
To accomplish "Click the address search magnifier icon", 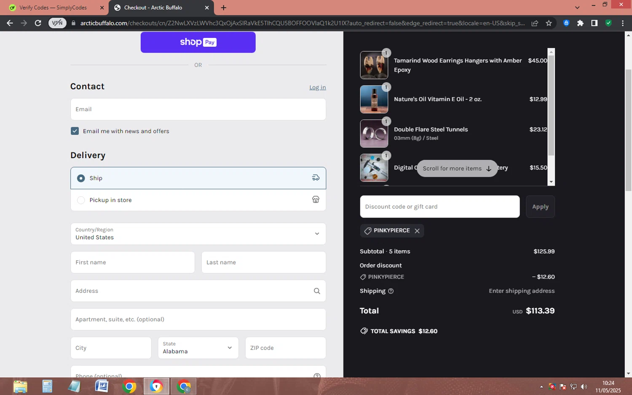I will [x=317, y=291].
